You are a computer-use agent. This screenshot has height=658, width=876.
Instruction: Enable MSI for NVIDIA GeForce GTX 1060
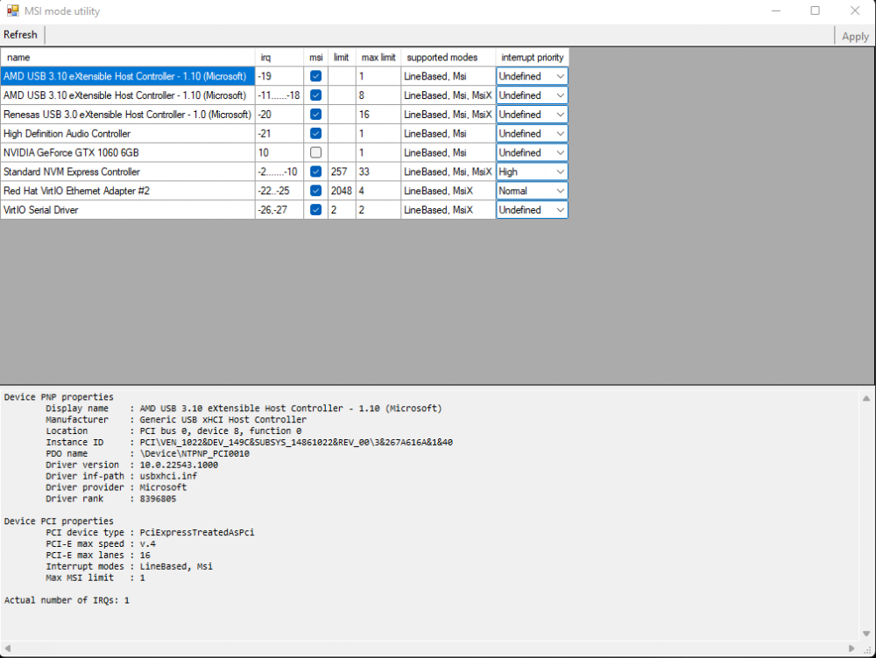tap(315, 152)
